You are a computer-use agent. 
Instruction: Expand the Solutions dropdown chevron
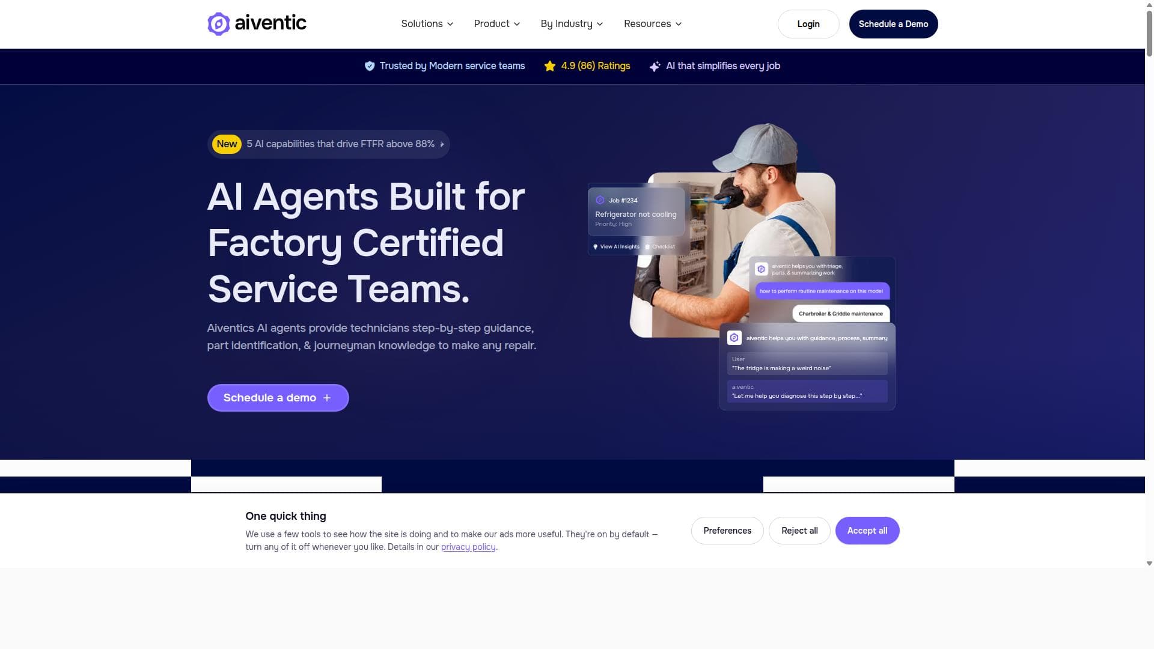[450, 24]
